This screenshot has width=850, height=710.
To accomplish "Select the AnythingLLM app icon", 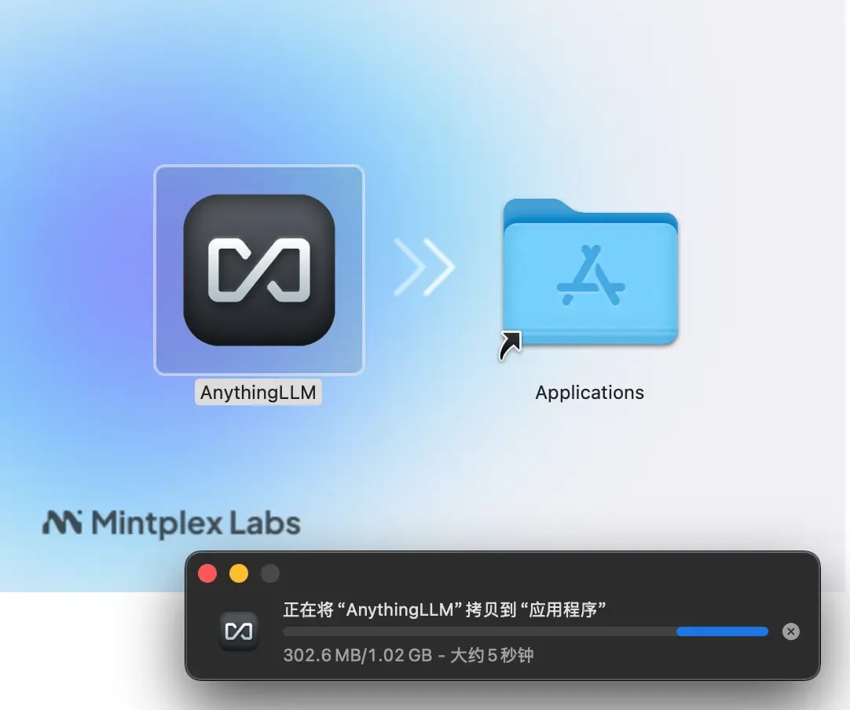I will tap(259, 270).
